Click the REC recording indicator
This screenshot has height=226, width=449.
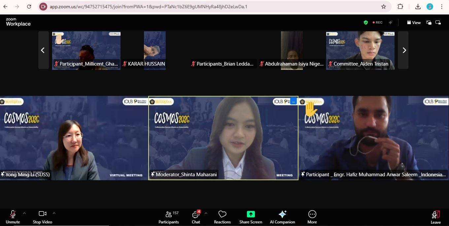pyautogui.click(x=377, y=22)
